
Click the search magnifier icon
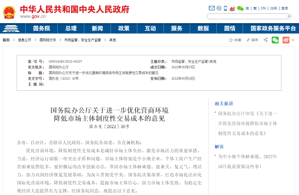[288, 16]
